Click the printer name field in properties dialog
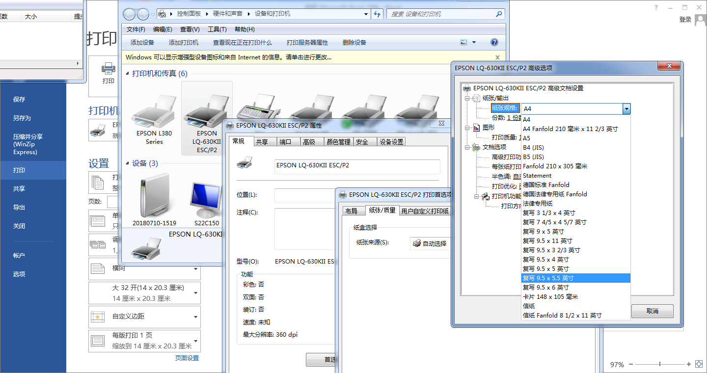Image resolution: width=707 pixels, height=373 pixels. point(357,167)
